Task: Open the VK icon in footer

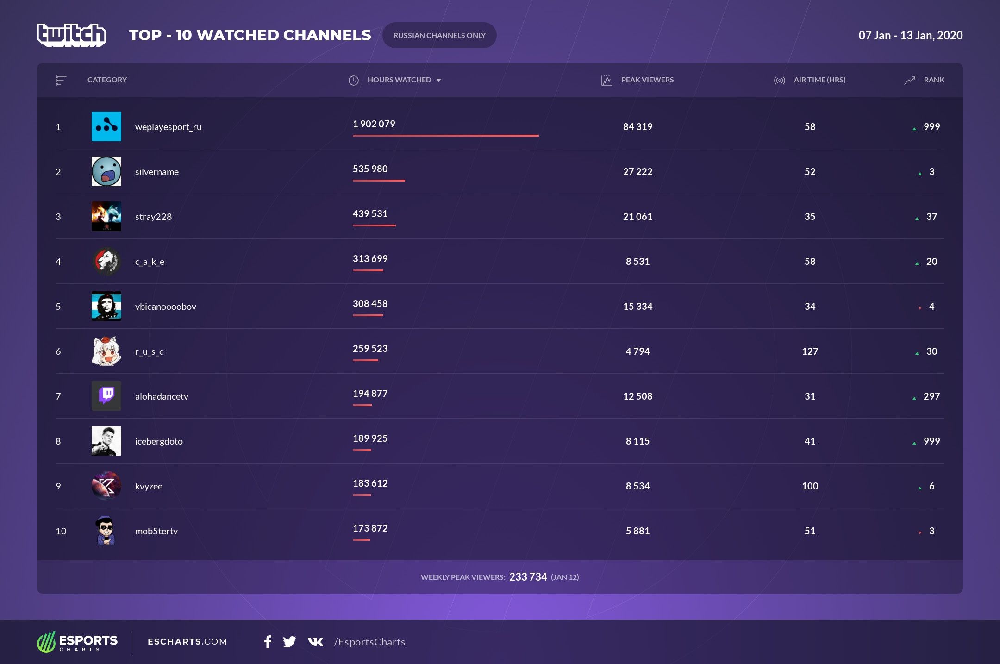Action: (315, 642)
